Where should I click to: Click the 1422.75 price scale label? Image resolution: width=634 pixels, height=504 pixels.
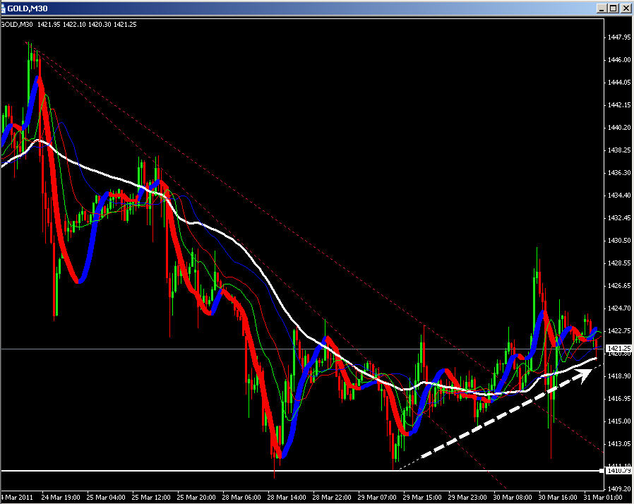[619, 331]
